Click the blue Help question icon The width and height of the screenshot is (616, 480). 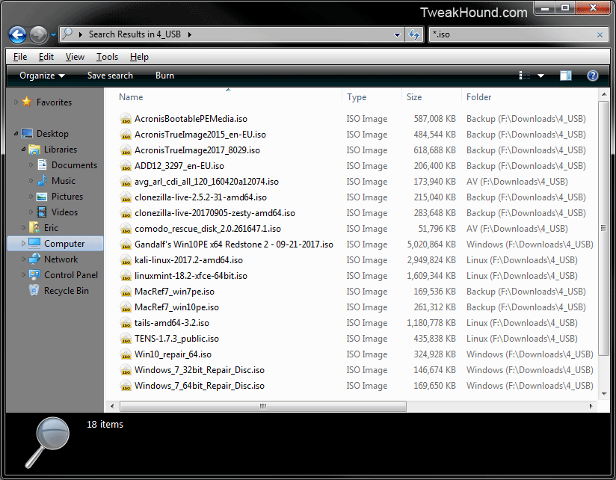(x=592, y=76)
